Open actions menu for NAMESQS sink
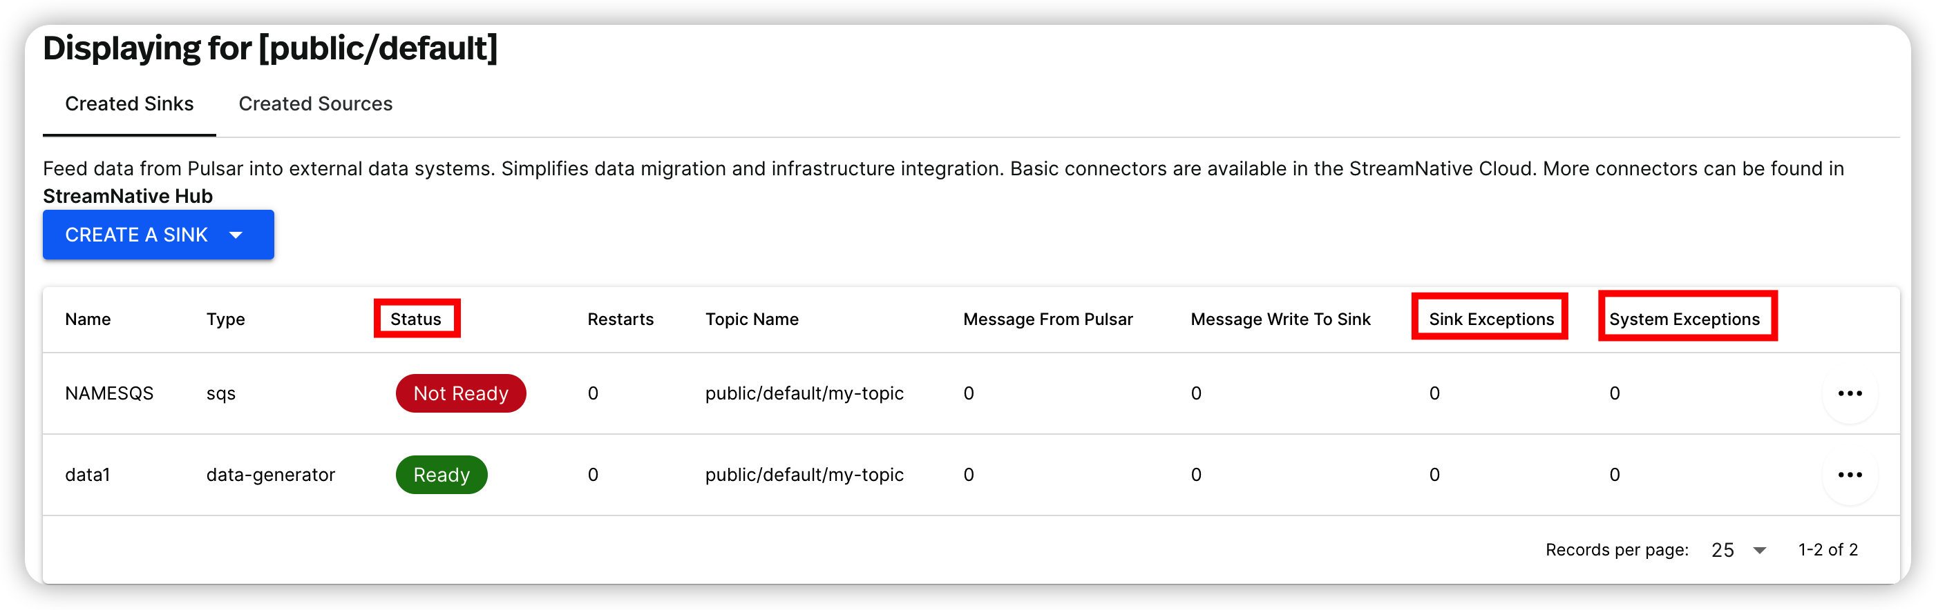 pyautogui.click(x=1852, y=393)
